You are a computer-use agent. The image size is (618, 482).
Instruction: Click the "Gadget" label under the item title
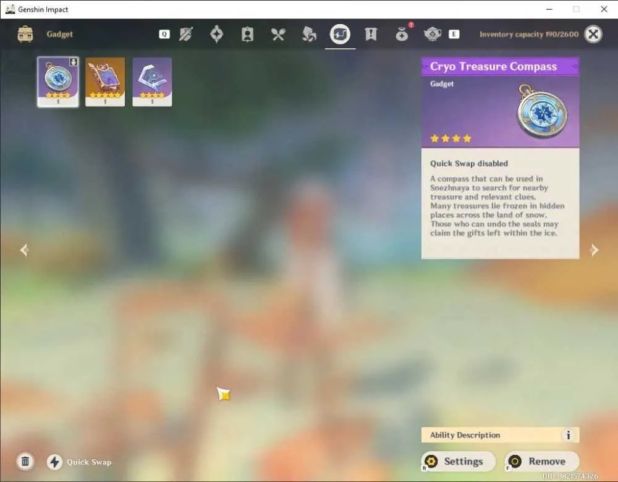pos(442,84)
